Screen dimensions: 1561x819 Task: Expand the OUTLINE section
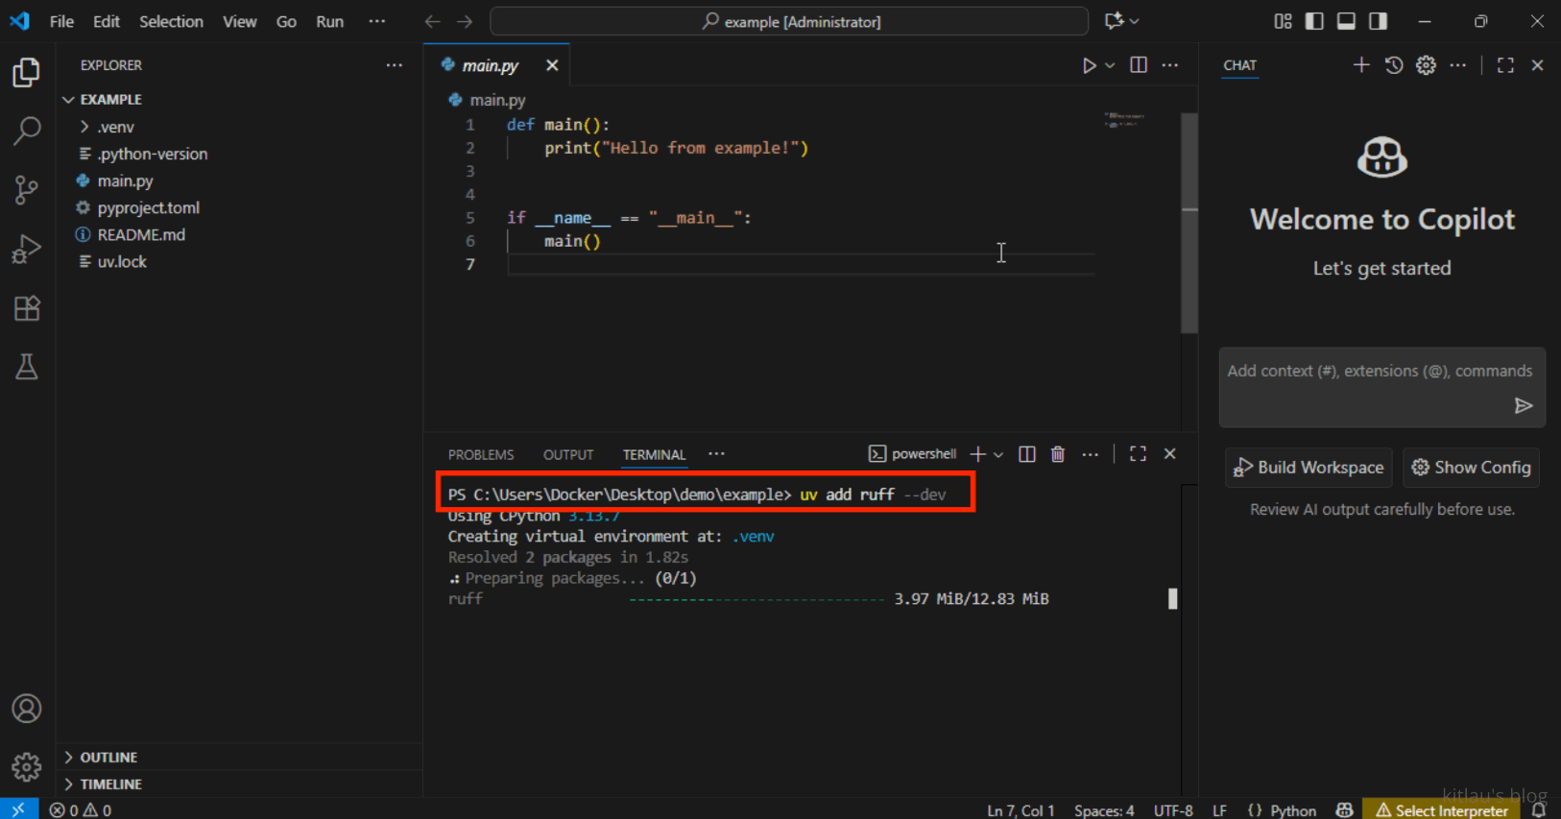tap(108, 758)
